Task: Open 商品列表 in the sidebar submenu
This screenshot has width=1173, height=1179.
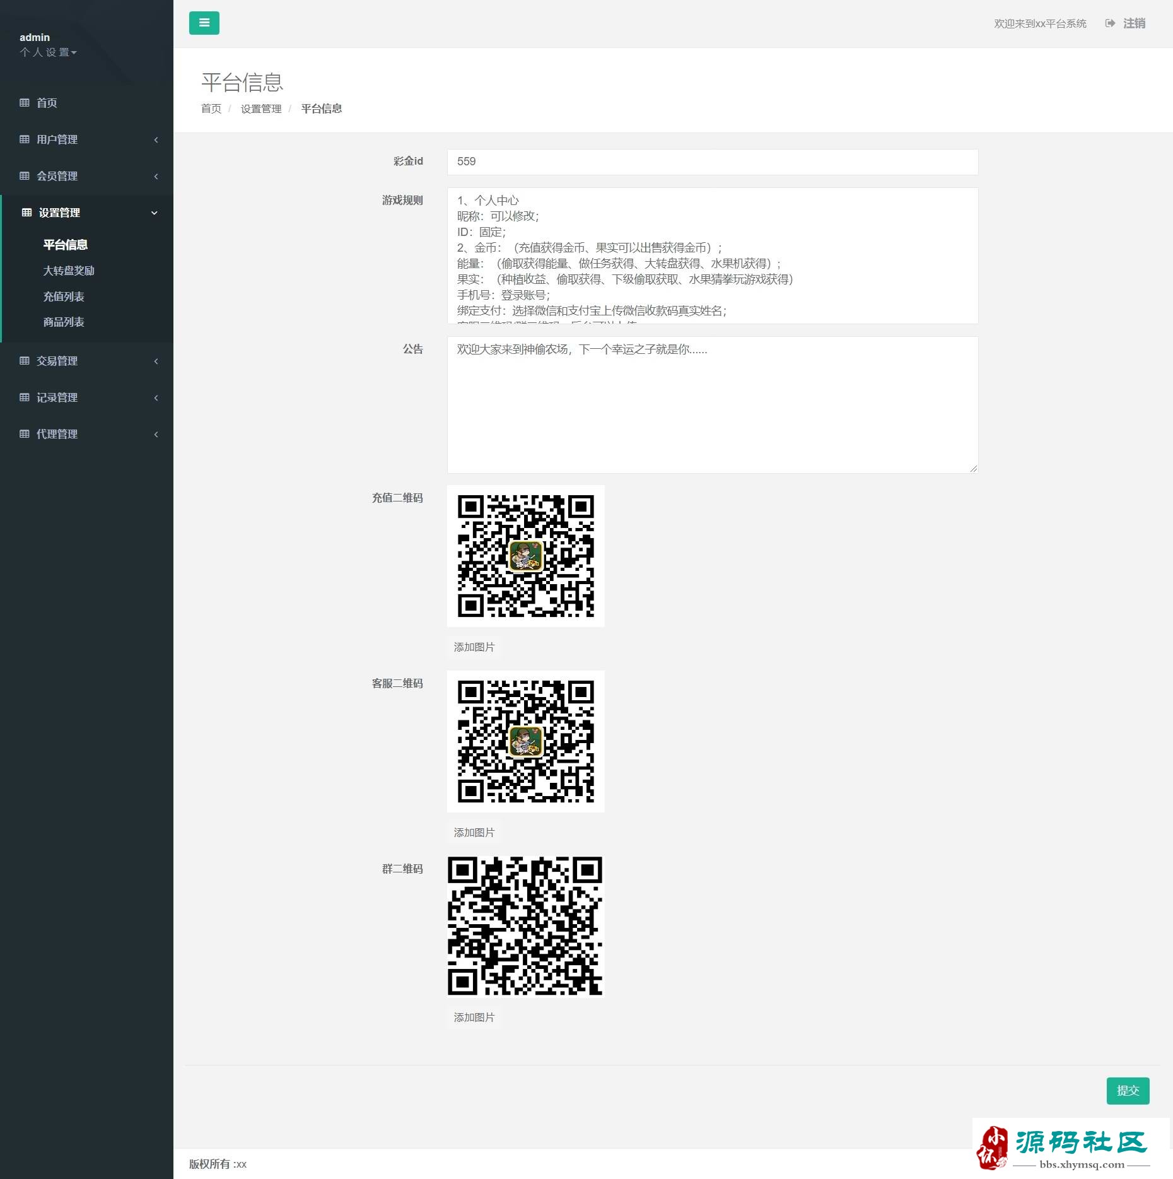Action: click(x=64, y=322)
